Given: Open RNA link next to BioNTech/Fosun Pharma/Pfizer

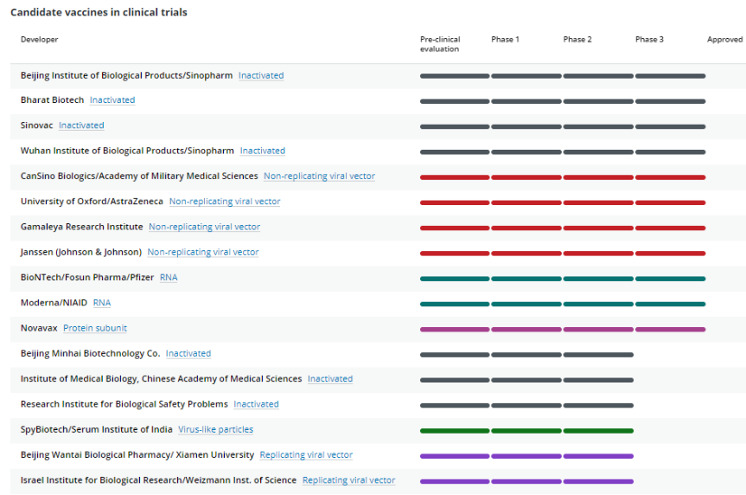Looking at the screenshot, I should pos(169,277).
